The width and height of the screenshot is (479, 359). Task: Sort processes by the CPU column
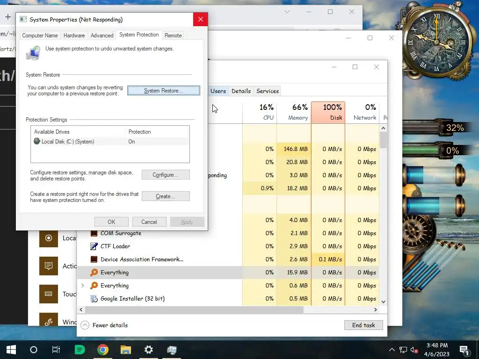(260, 112)
